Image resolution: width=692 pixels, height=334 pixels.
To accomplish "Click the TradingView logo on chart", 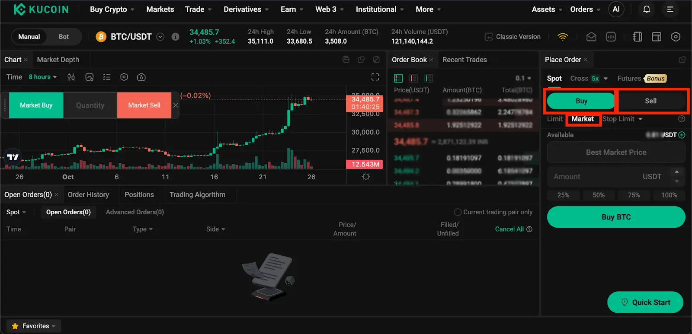I will tap(13, 157).
